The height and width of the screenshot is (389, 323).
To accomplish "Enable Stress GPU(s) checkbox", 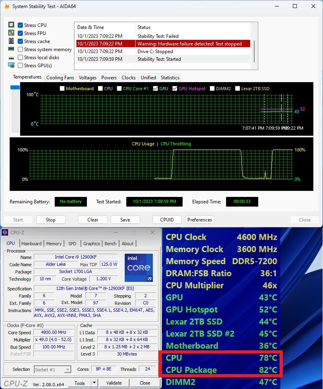I will [21, 66].
